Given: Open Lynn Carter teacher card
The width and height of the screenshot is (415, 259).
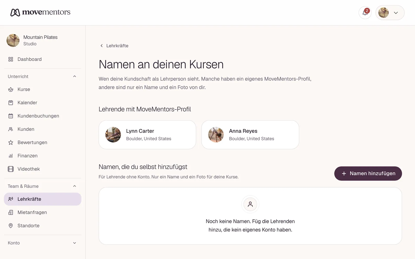Looking at the screenshot, I should point(147,135).
